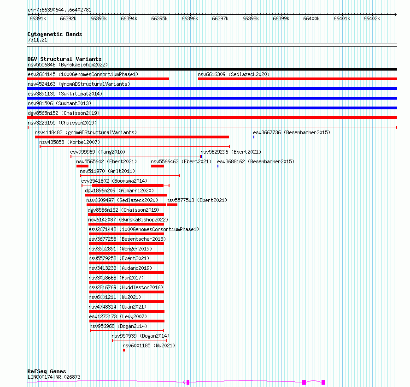The width and height of the screenshot is (410, 387).
Task: Open nsv4148482 (gnomADStructuralVariants) variant
Action: 86,132
